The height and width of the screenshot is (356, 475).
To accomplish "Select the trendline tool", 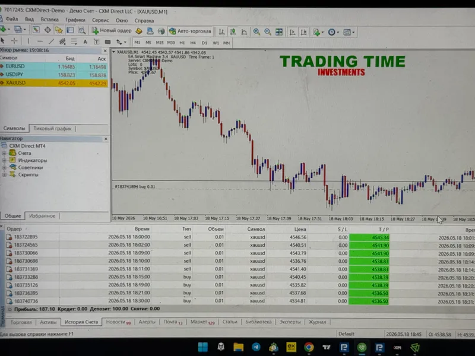I will [x=52, y=41].
